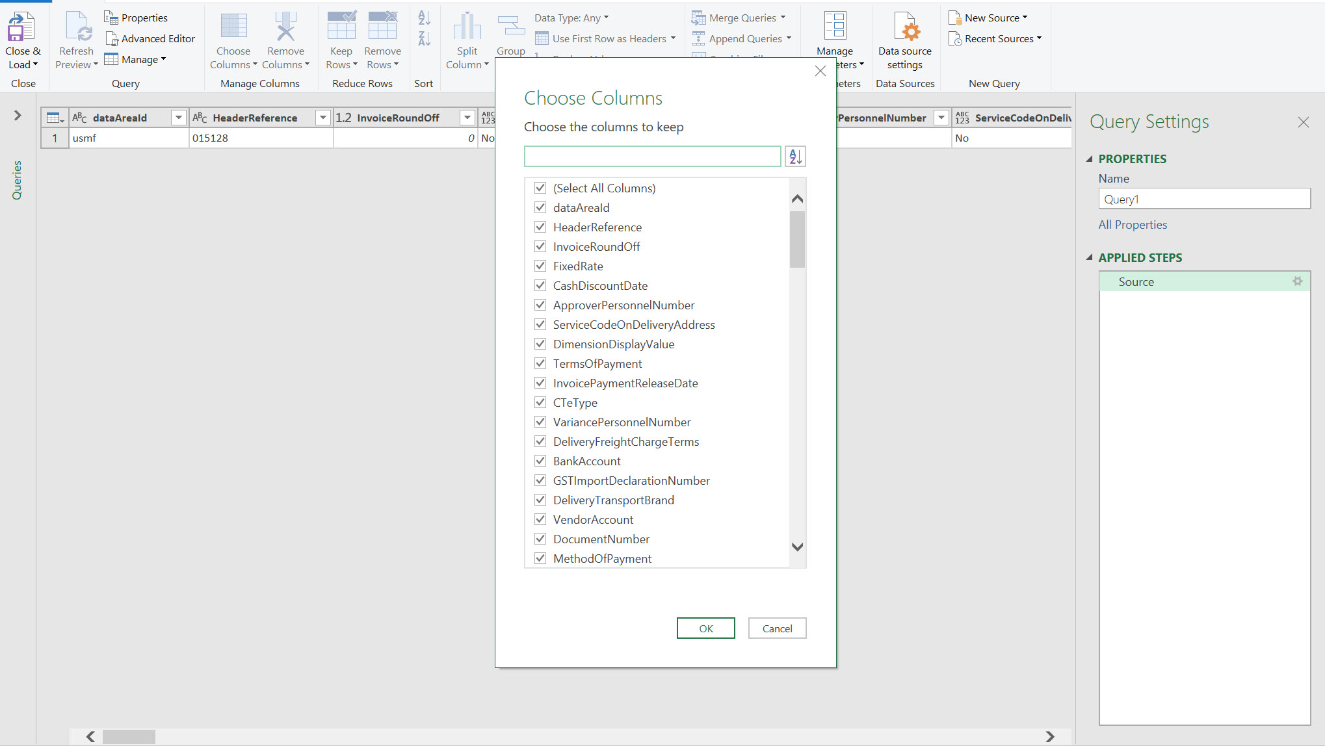Toggle the (Select All Columns) checkbox
The image size is (1325, 746).
[540, 188]
